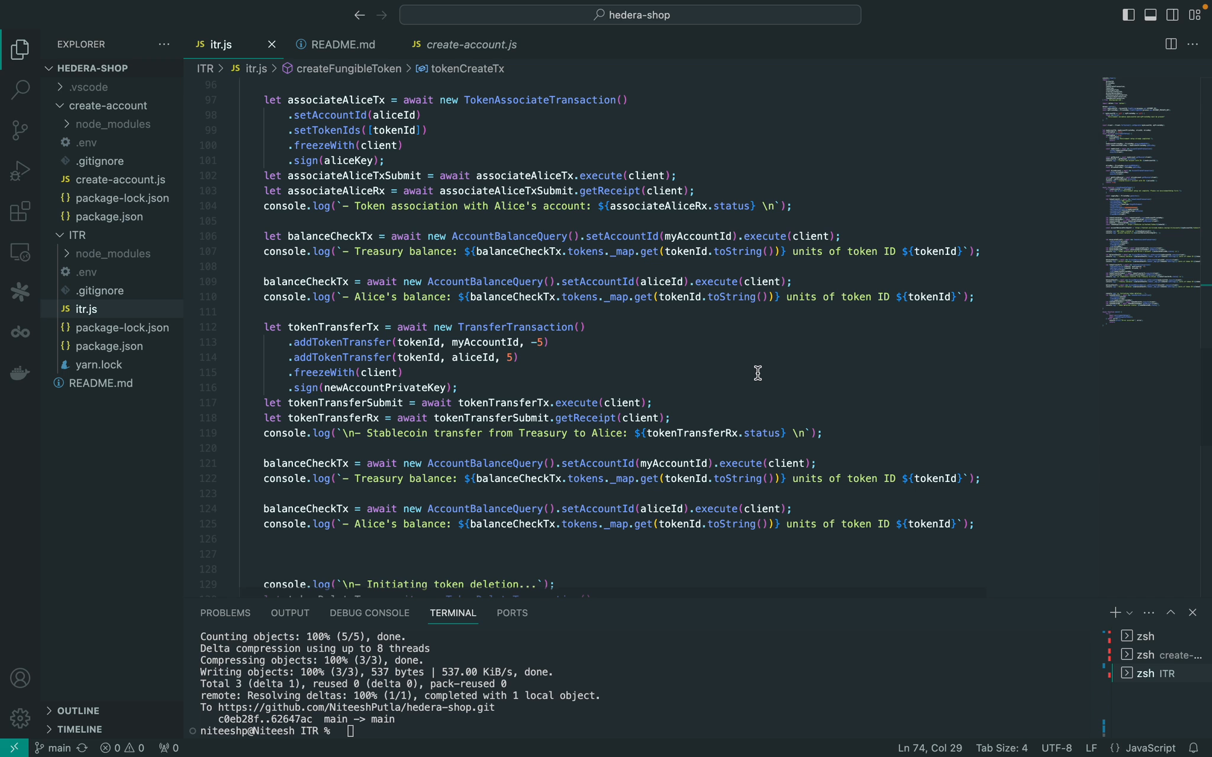Select JavaScript language mode
The image size is (1212, 757).
tap(1150, 748)
